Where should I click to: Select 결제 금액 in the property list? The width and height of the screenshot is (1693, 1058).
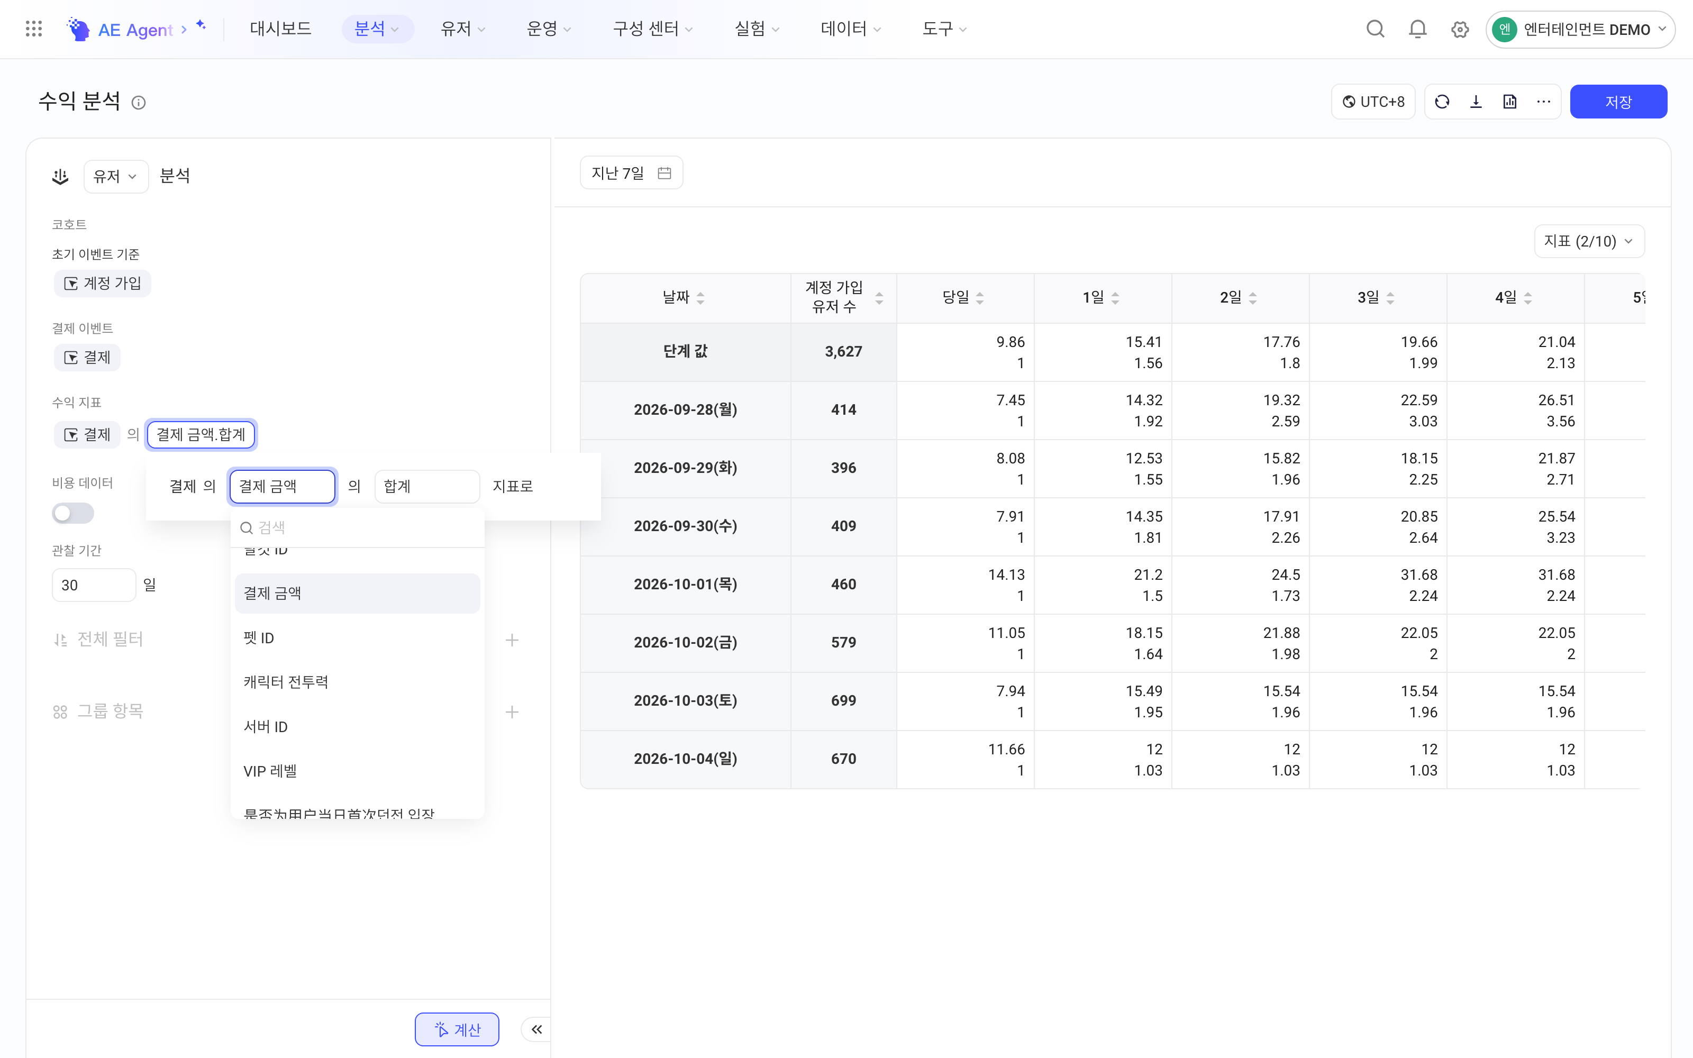(x=358, y=594)
